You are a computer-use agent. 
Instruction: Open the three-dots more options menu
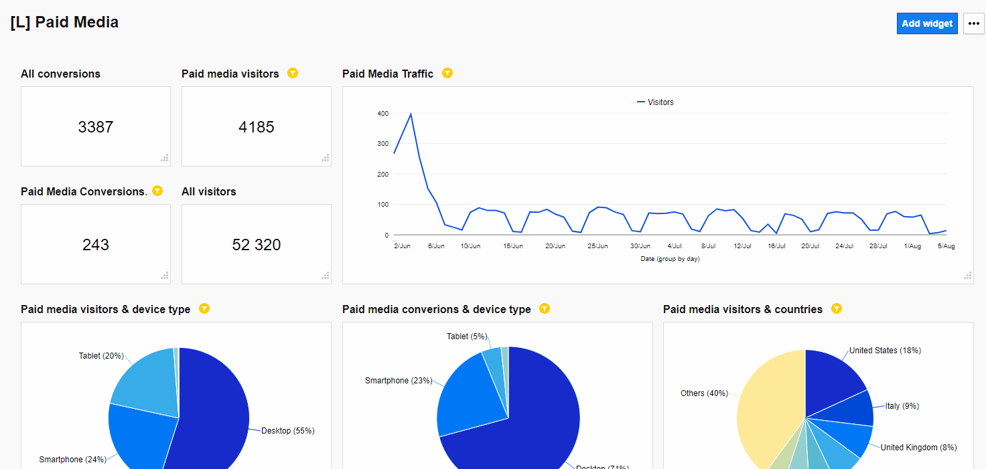pyautogui.click(x=974, y=23)
